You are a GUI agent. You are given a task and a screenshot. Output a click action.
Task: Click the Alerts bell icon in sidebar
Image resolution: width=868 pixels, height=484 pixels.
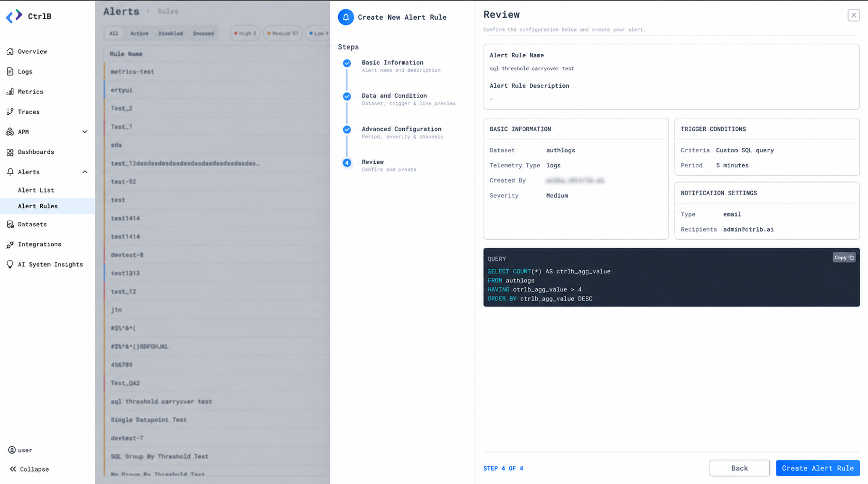[x=10, y=171]
